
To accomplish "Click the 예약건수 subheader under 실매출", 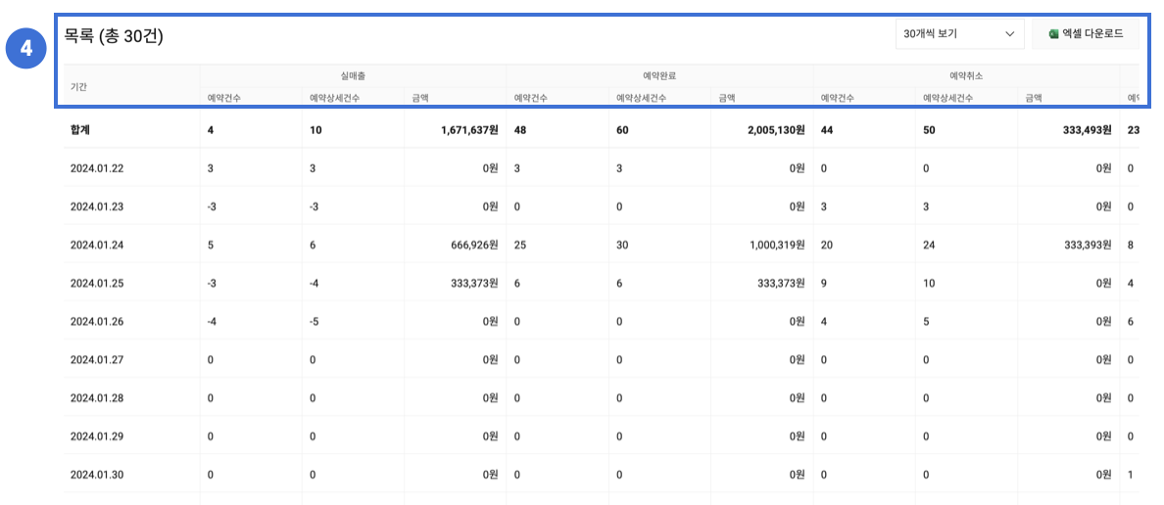I will coord(224,98).
